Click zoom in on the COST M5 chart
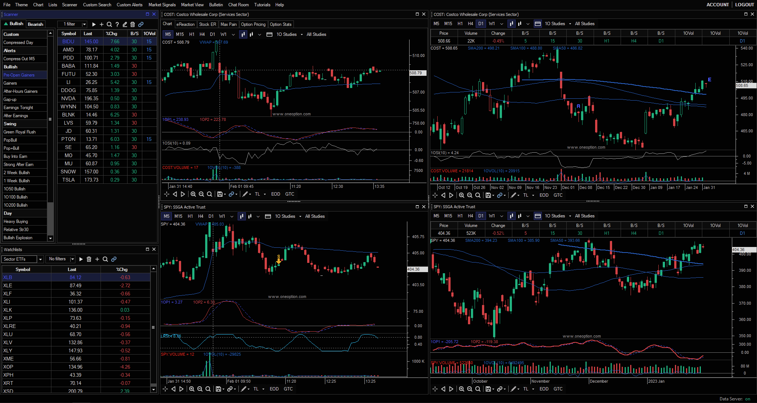The width and height of the screenshot is (757, 403). [193, 194]
